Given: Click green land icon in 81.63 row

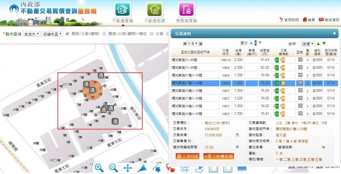Looking at the screenshot, I should point(277,60).
